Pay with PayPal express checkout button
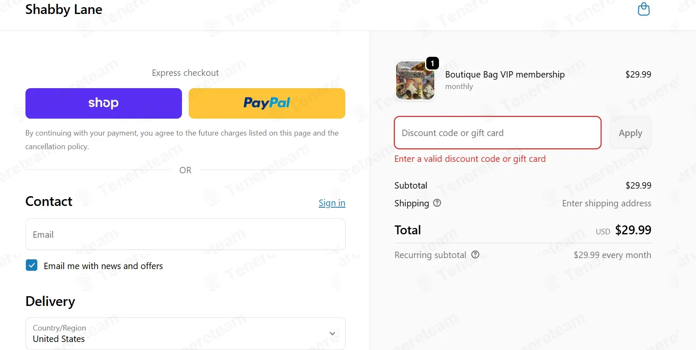This screenshot has height=350, width=696. click(267, 103)
